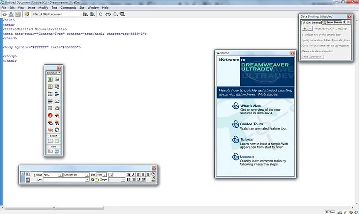Click the Define Connection button
This screenshot has height=214, width=359.
click(312, 56)
